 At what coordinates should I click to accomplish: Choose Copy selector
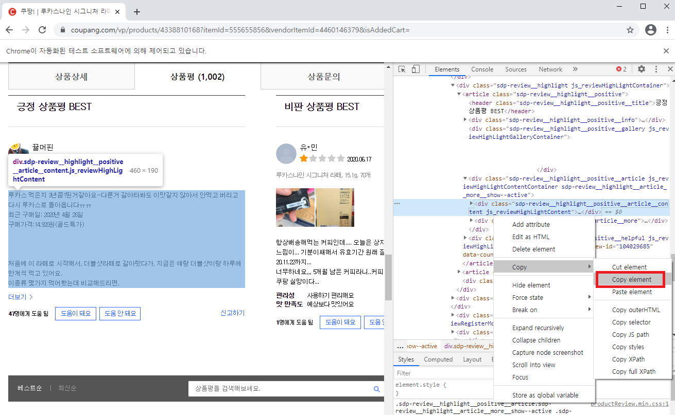click(632, 322)
